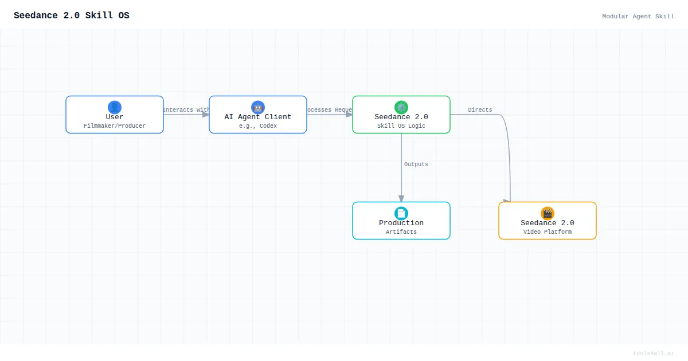The height and width of the screenshot is (361, 688).
Task: Select the 'AI Agent Client' node title
Action: [x=258, y=117]
